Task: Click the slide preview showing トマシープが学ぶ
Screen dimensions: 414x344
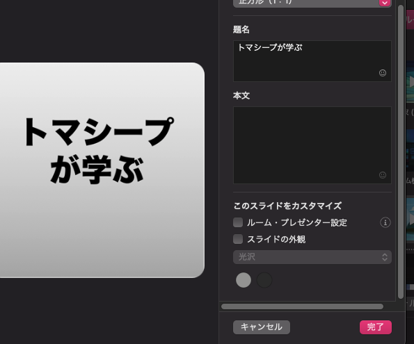Action: point(102,170)
